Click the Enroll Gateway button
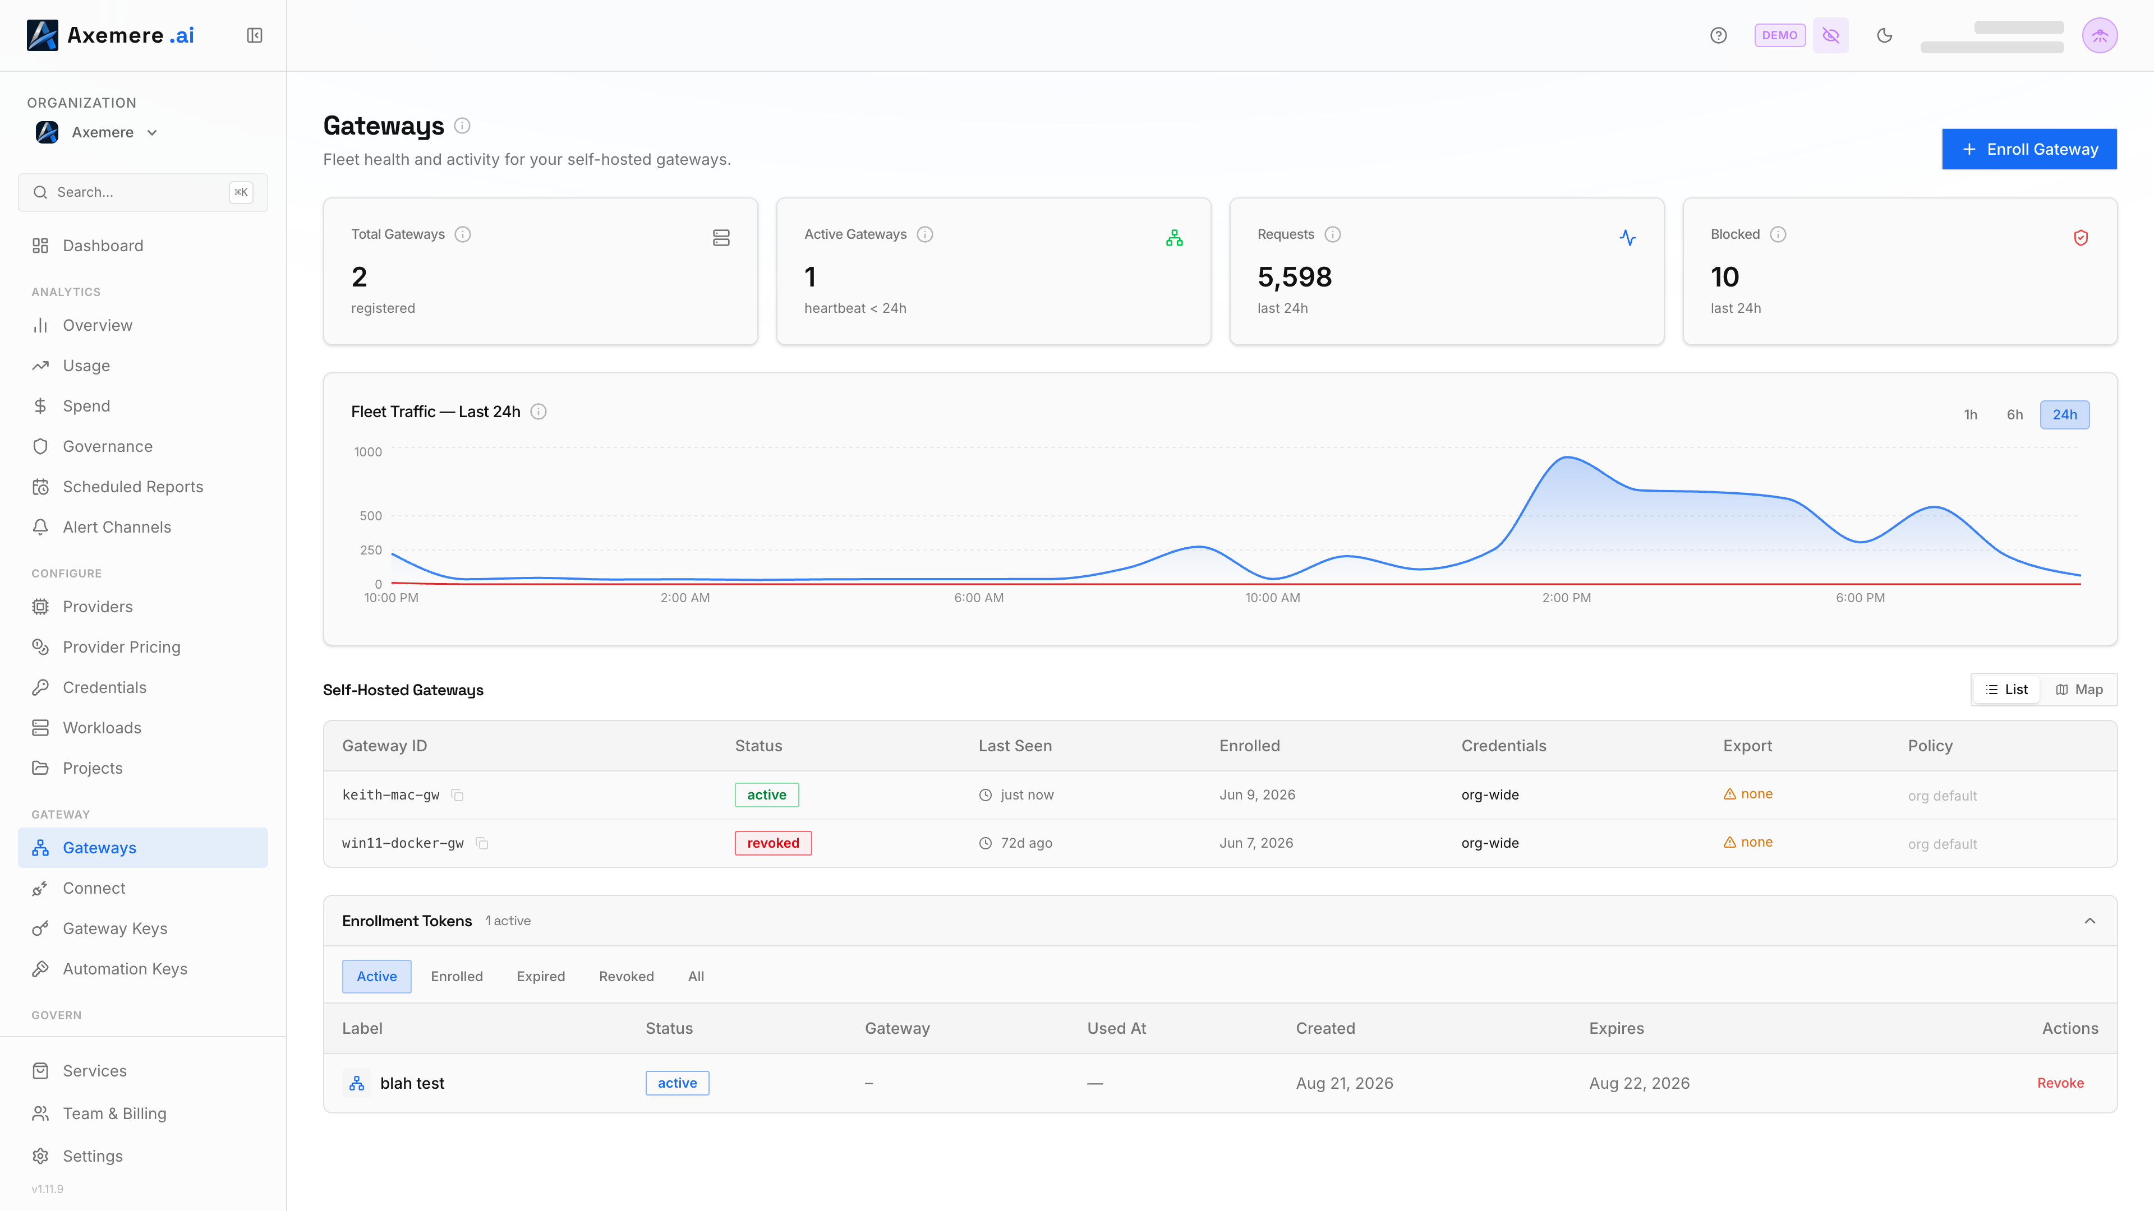The height and width of the screenshot is (1211, 2154). (2029, 149)
